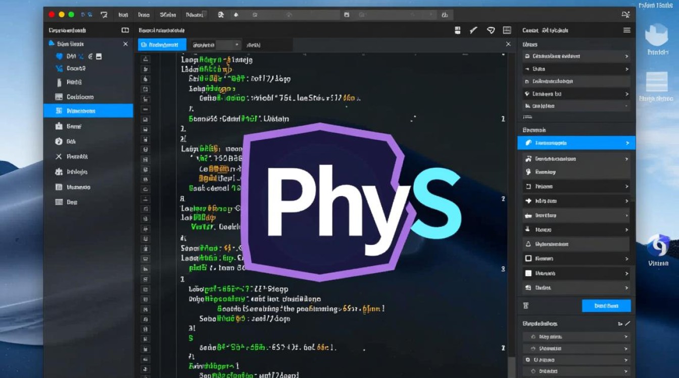The height and width of the screenshot is (378, 679).
Task: Click the gem-shaped icon in editor toolbar
Action: 491,30
